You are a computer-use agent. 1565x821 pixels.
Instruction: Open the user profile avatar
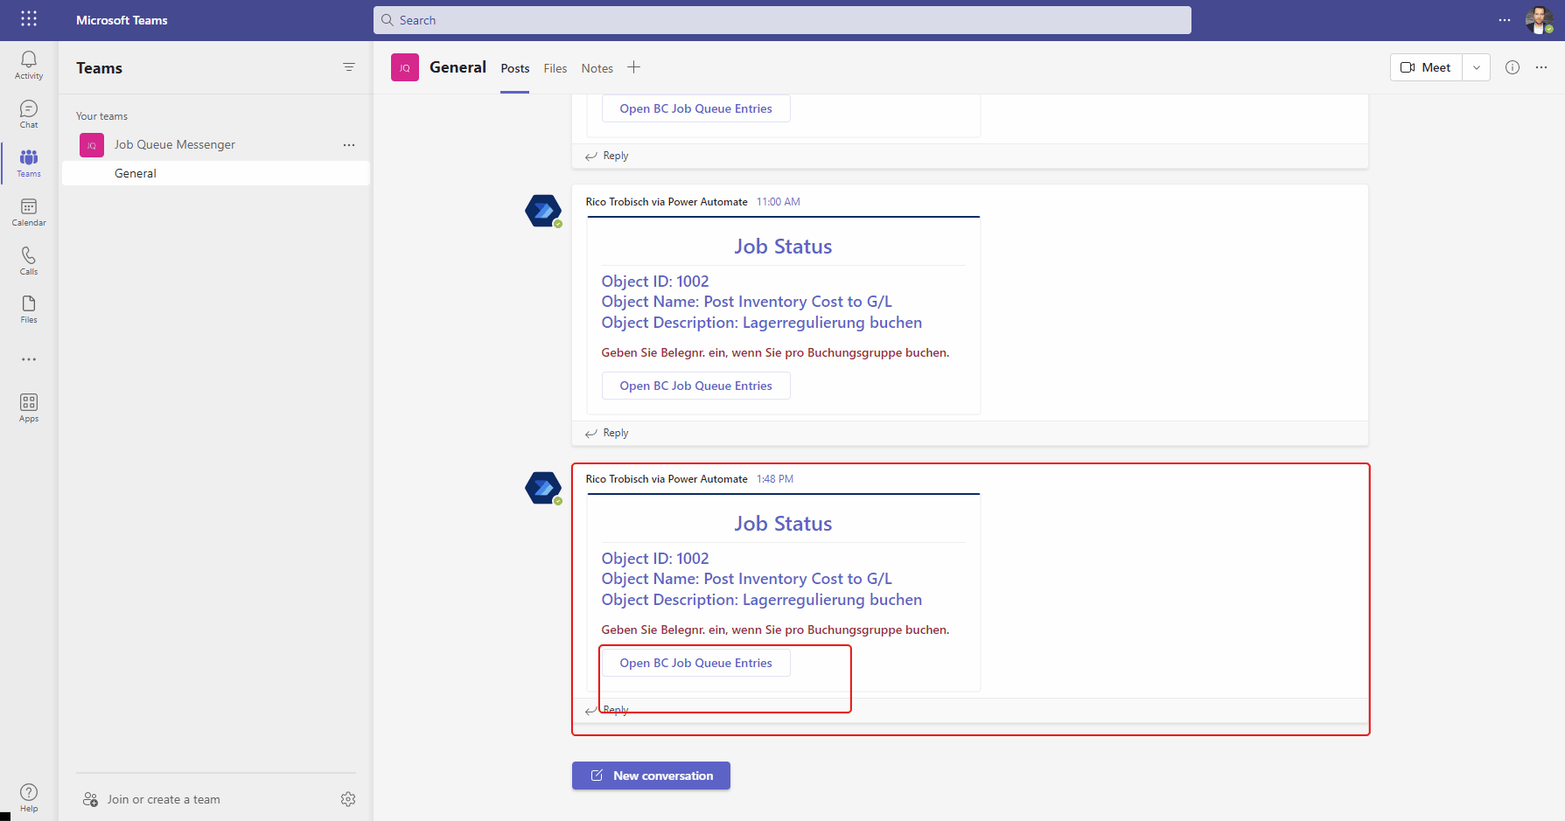click(x=1539, y=20)
